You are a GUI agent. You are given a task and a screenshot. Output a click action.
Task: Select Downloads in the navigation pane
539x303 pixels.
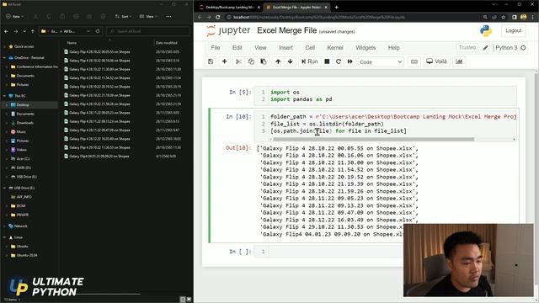pyautogui.click(x=24, y=123)
